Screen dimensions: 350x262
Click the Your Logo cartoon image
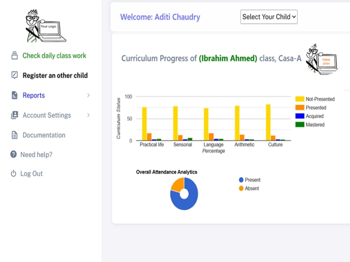click(x=46, y=26)
